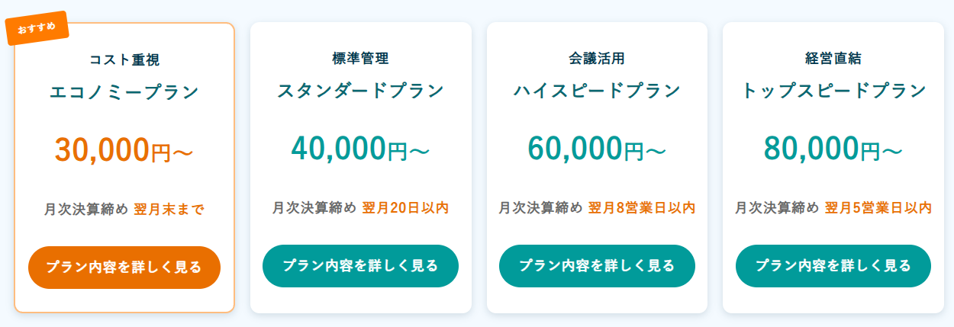
Task: Open details for スタンダードプラン
Action: (360, 266)
